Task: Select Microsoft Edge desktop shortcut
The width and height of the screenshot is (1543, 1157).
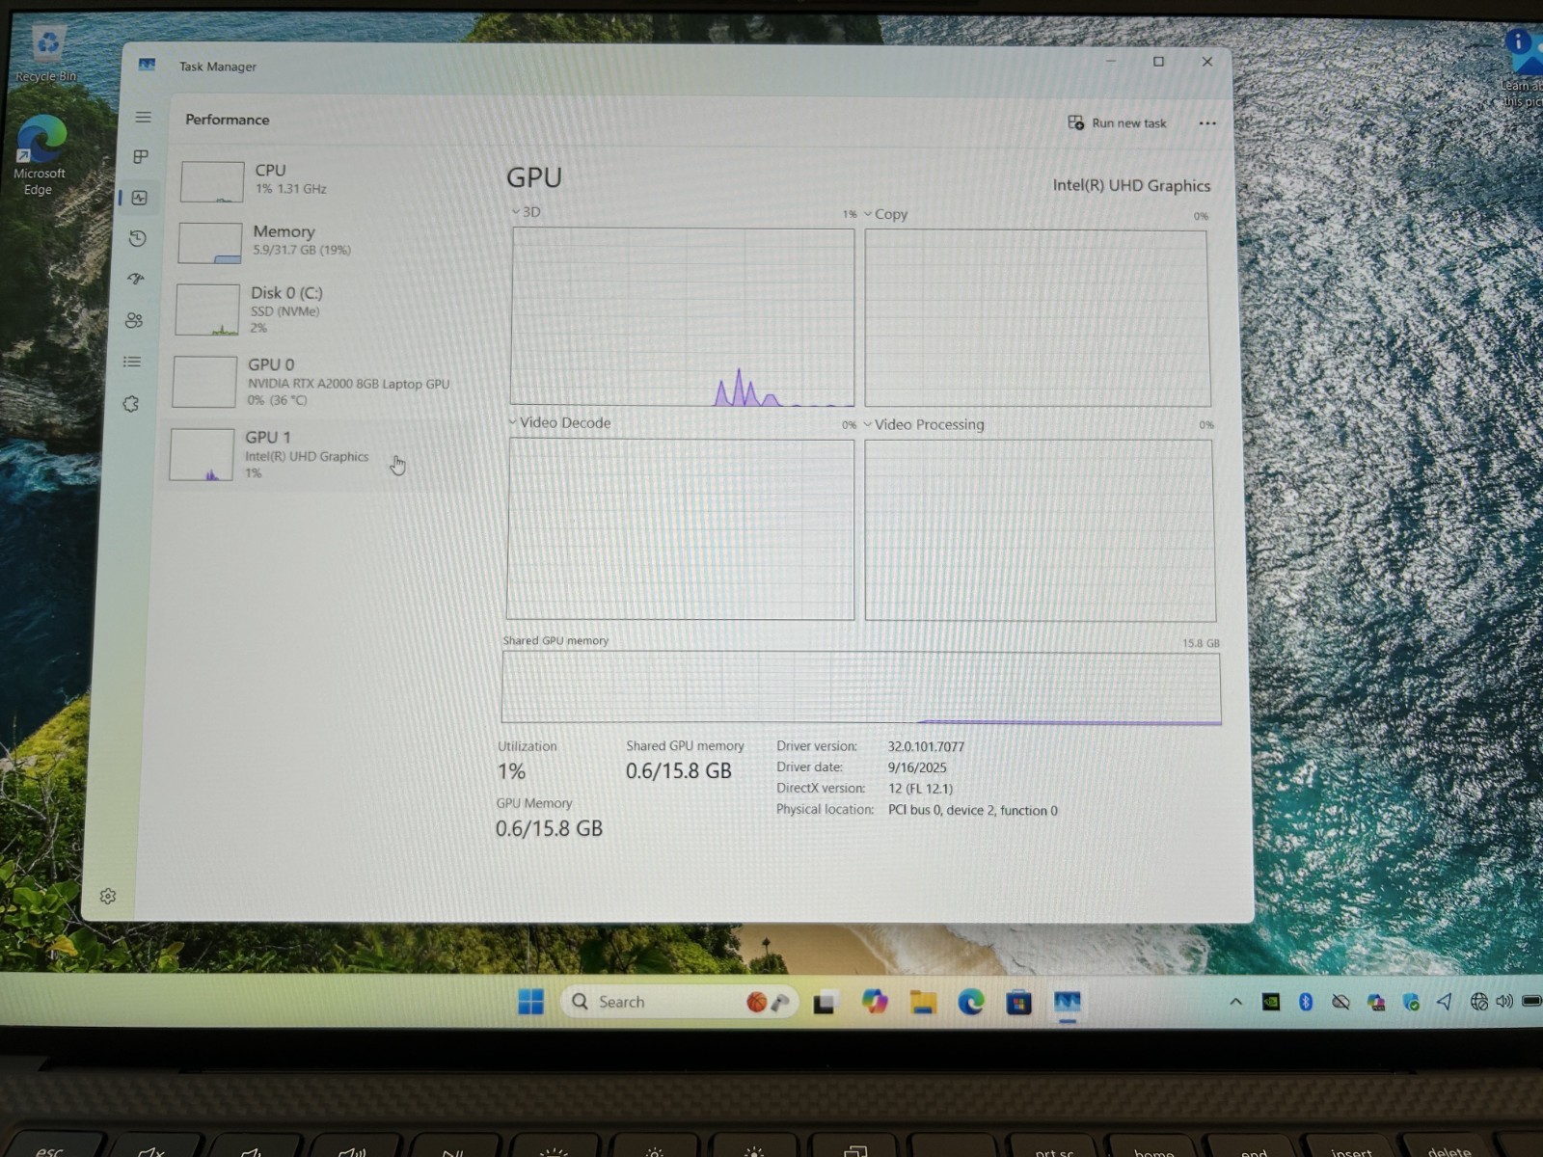Action: 40,154
